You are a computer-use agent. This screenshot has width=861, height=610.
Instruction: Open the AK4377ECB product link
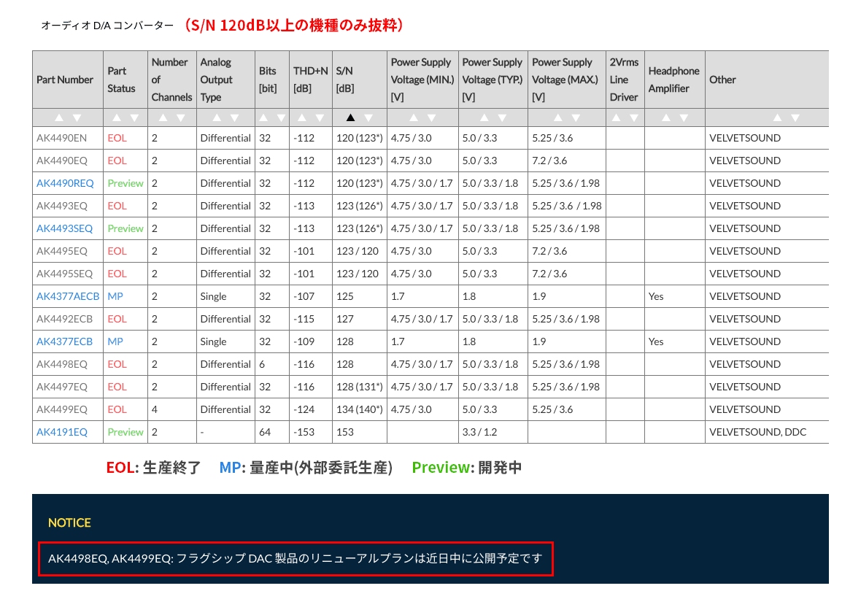(x=65, y=341)
